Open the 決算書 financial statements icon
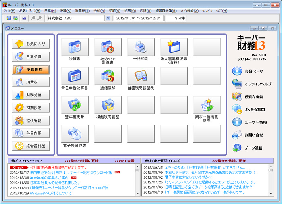Image resolution: width=282 pixels, height=204 pixels. click(x=75, y=47)
